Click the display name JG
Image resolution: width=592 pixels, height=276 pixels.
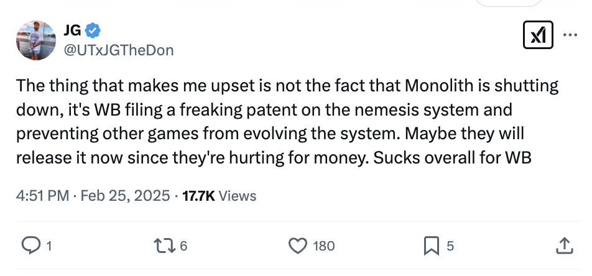click(x=73, y=30)
